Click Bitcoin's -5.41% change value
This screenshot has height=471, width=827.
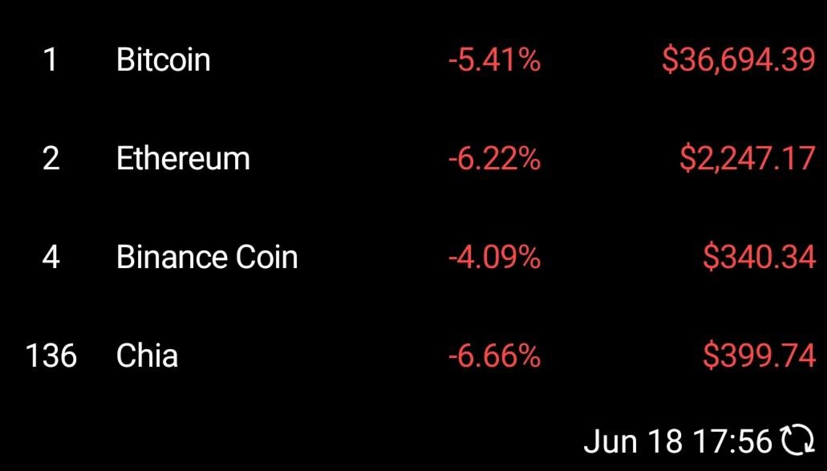(x=494, y=60)
